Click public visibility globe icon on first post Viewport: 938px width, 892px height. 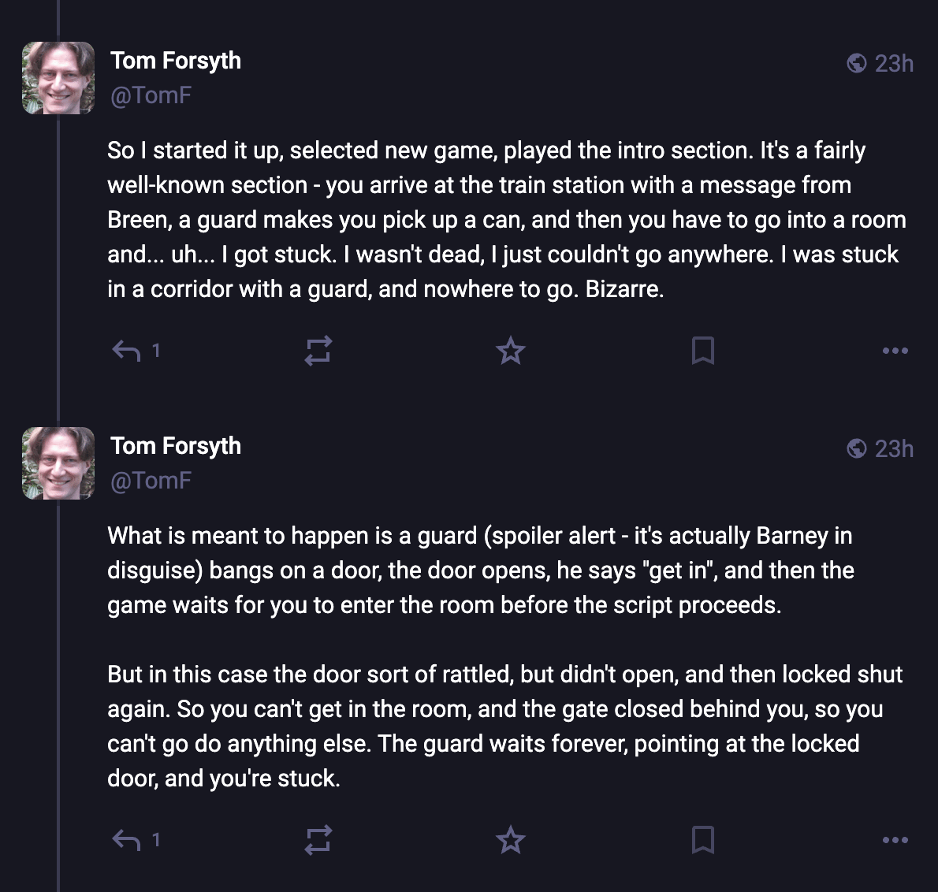tap(857, 63)
